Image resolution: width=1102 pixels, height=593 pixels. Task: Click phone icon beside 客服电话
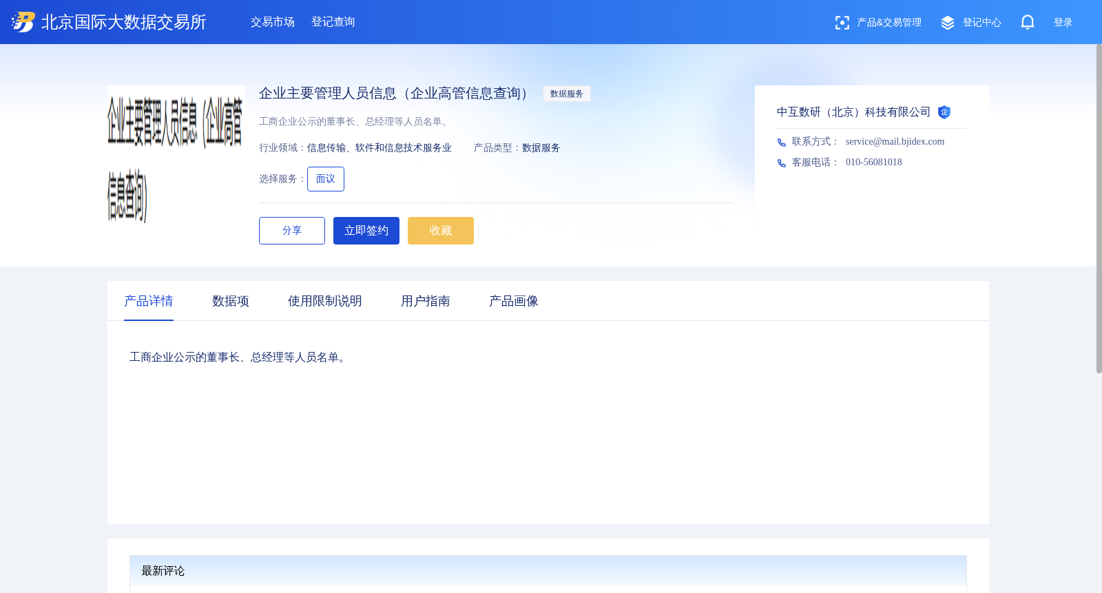click(x=782, y=163)
